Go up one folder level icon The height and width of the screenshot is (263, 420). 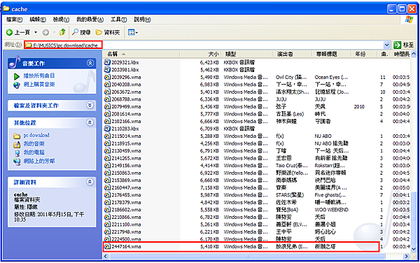pyautogui.click(x=62, y=32)
